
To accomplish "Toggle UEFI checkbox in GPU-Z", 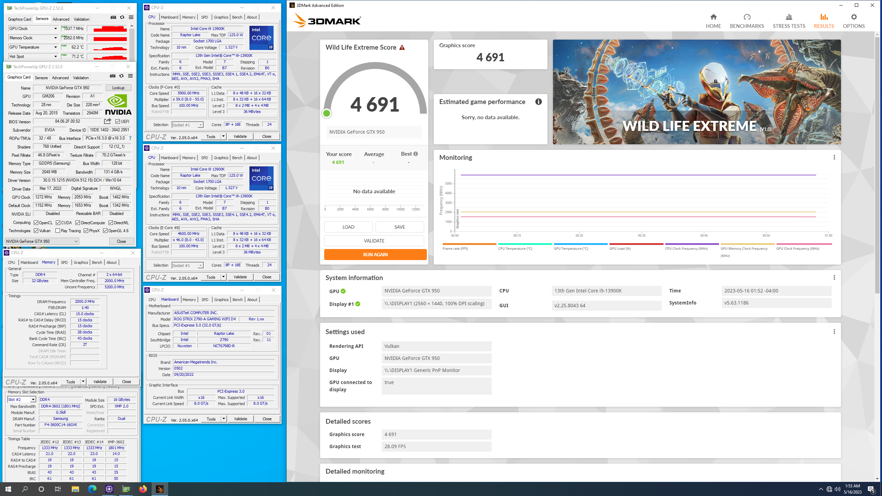I will click(117, 122).
